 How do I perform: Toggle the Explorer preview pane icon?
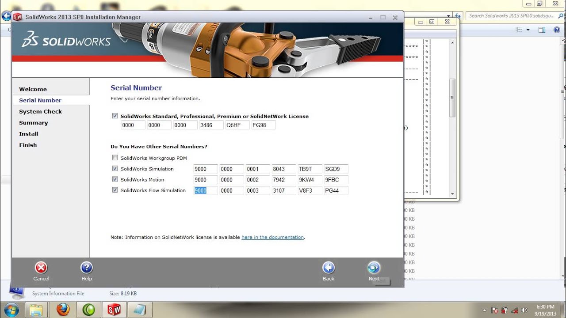pyautogui.click(x=542, y=30)
